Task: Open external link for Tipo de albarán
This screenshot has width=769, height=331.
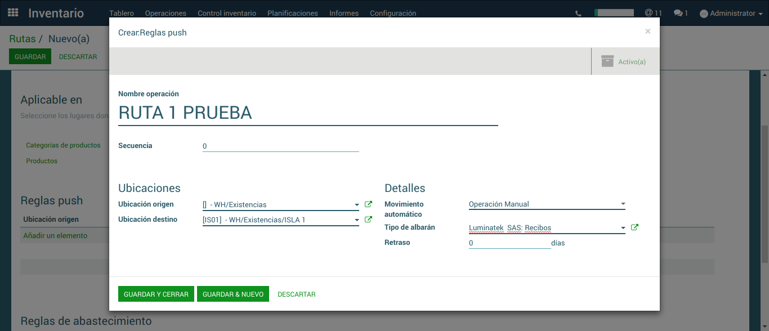Action: pyautogui.click(x=634, y=227)
